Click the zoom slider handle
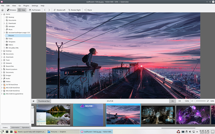Viewport: 215px width, 134px height. [195, 101]
